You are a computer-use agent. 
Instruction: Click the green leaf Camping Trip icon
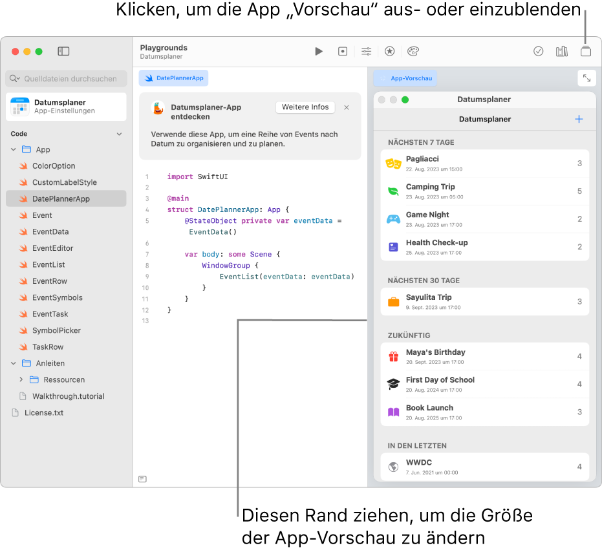click(393, 191)
